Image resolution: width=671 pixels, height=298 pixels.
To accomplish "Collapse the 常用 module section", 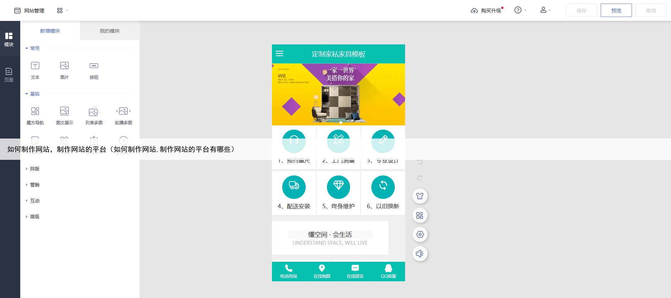I will coord(32,48).
